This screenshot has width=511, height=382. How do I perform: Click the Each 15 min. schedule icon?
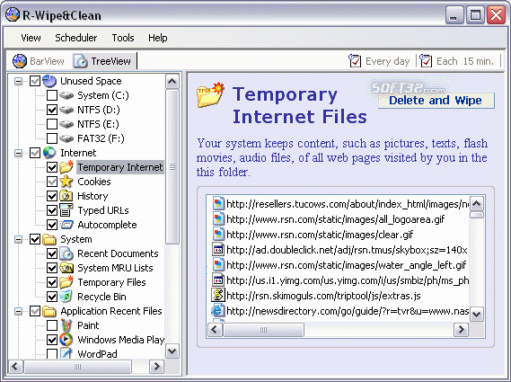[x=426, y=61]
